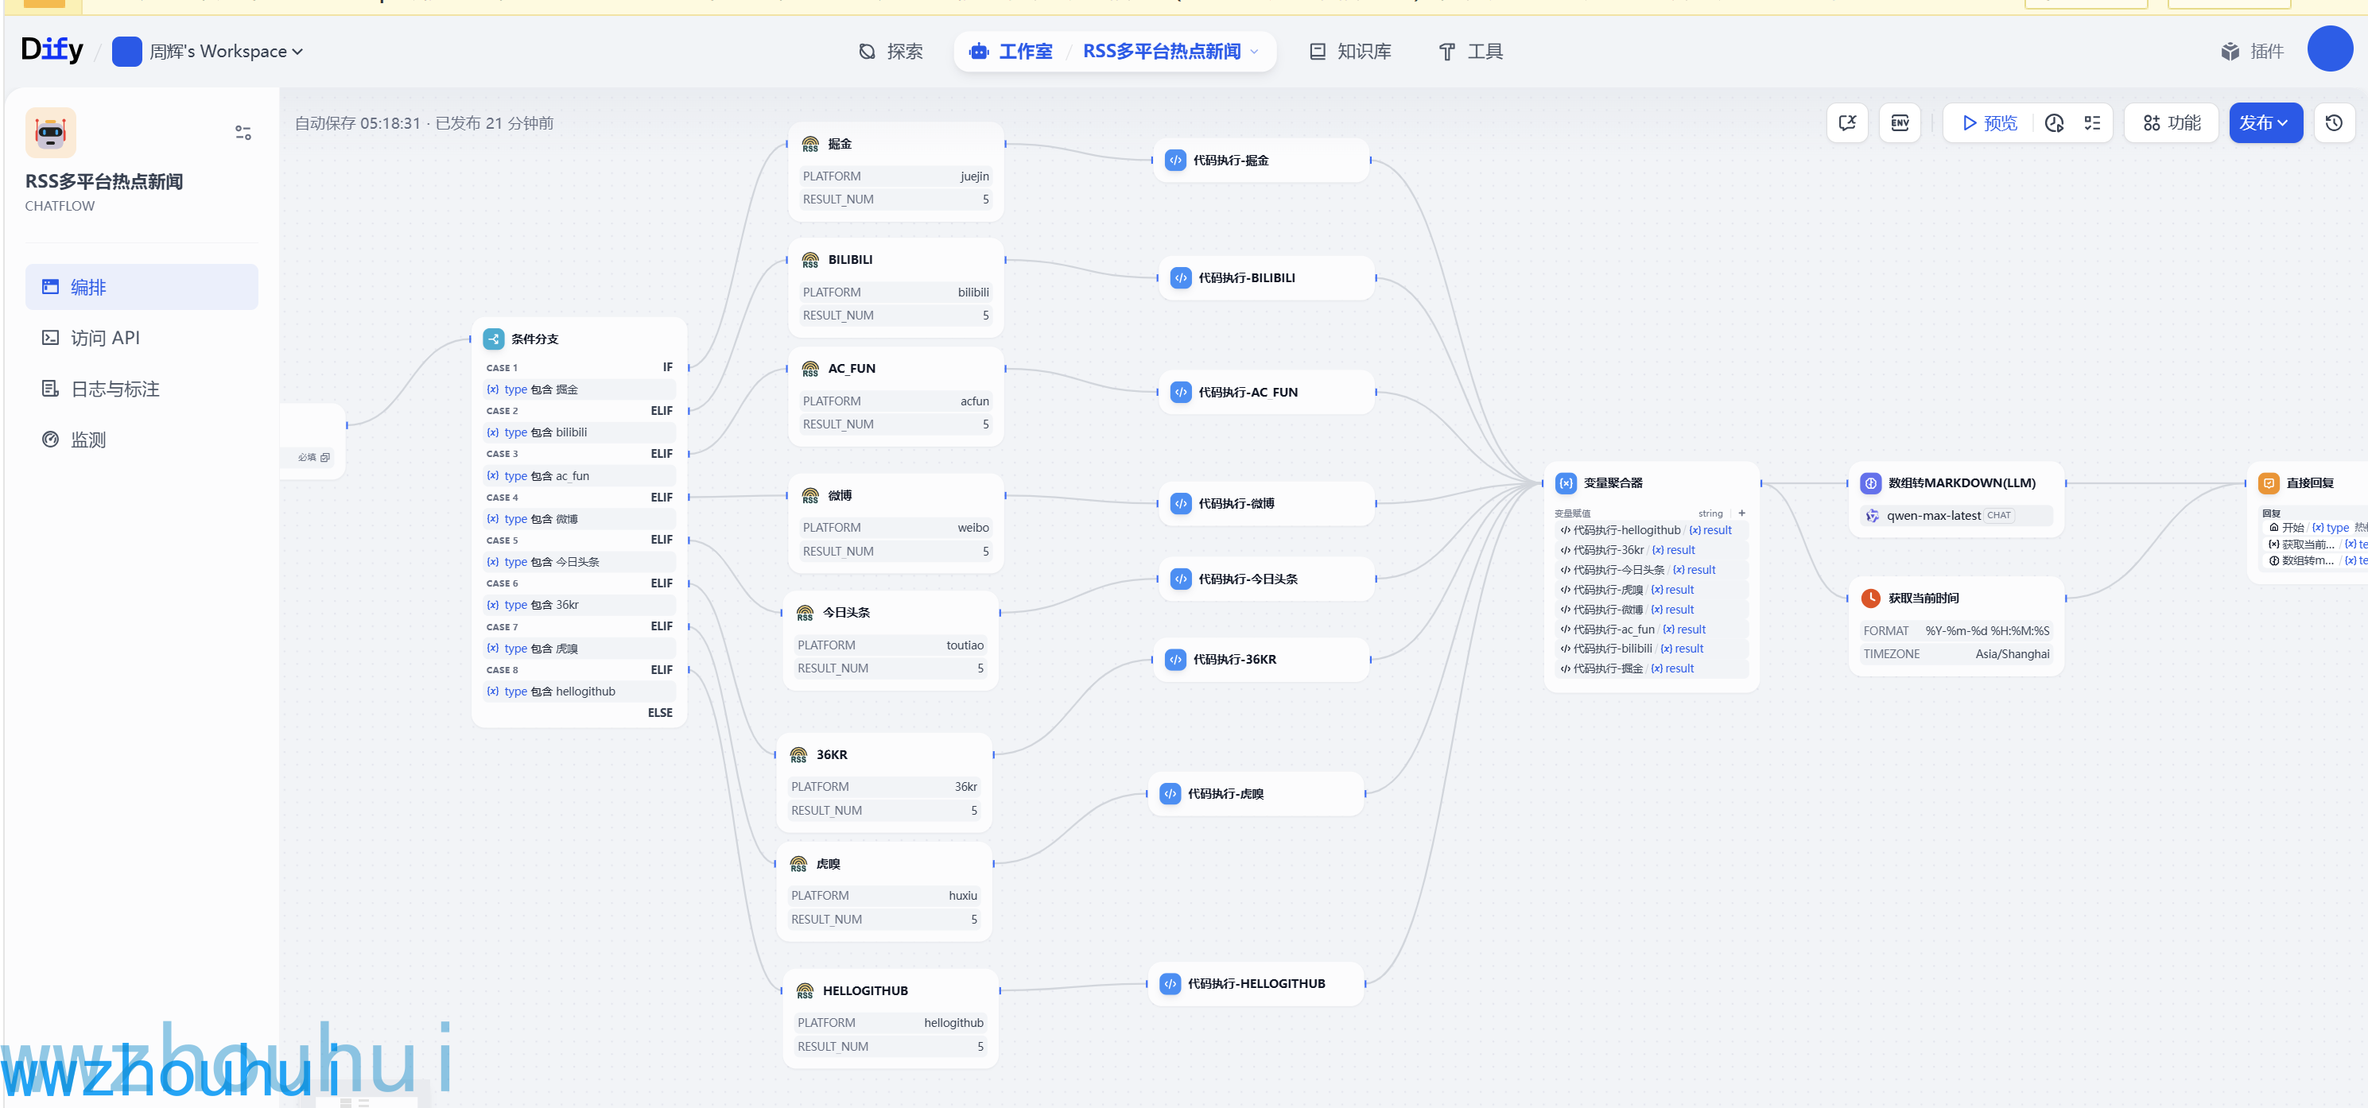
Task: Select the 代码执行-36KR code node icon
Action: pyautogui.click(x=1174, y=660)
